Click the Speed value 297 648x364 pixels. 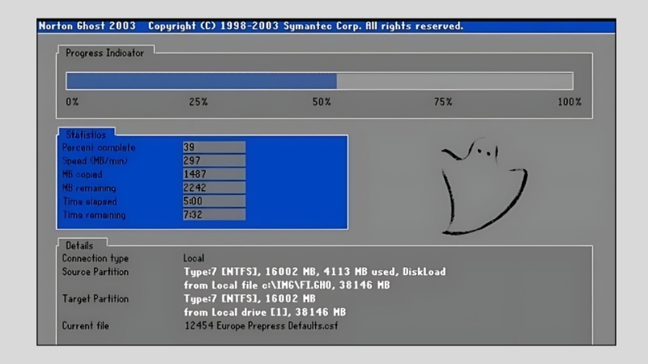tap(214, 160)
